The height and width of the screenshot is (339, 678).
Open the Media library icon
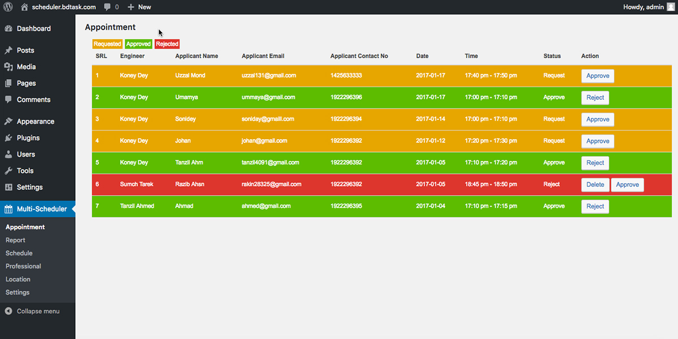click(8, 67)
